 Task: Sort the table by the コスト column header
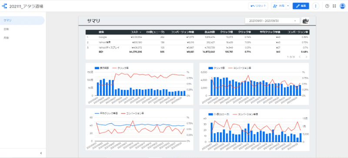[x=136, y=32]
